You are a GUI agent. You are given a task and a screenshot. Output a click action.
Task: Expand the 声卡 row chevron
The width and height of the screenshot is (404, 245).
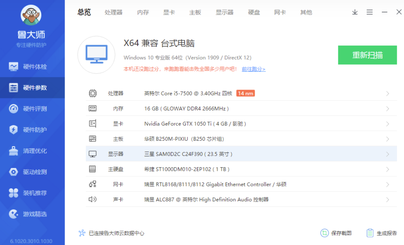pyautogui.click(x=387, y=200)
